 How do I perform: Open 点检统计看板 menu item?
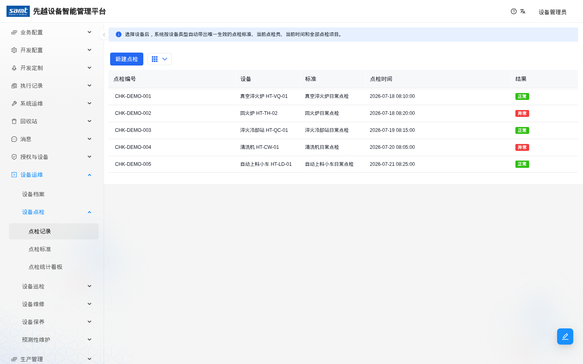point(54,267)
